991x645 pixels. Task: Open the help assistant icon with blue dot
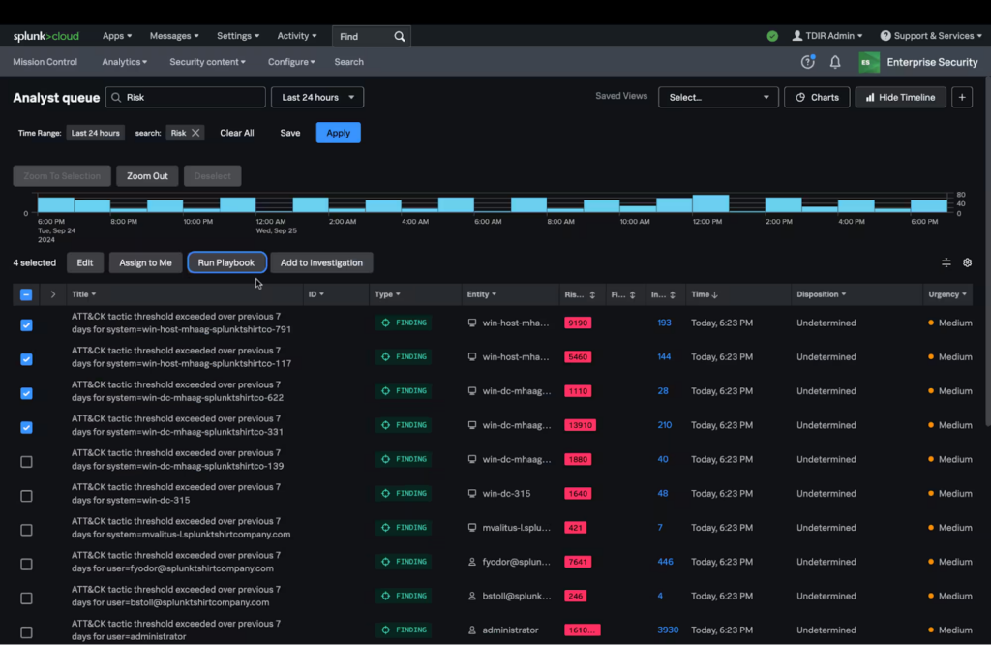807,61
